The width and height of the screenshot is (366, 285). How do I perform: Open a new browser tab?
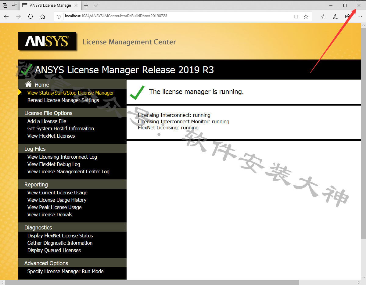click(86, 5)
